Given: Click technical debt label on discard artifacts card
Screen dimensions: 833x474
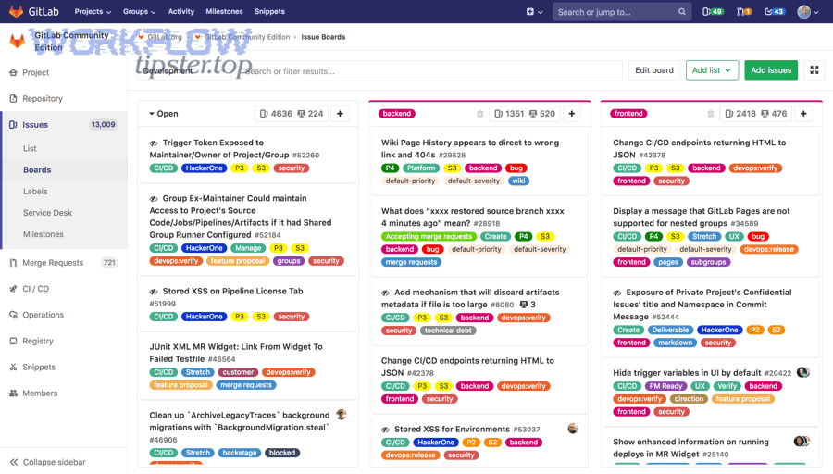Looking at the screenshot, I should (x=448, y=331).
